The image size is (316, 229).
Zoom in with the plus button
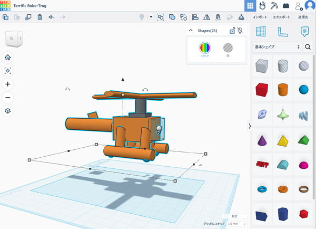coord(8,84)
